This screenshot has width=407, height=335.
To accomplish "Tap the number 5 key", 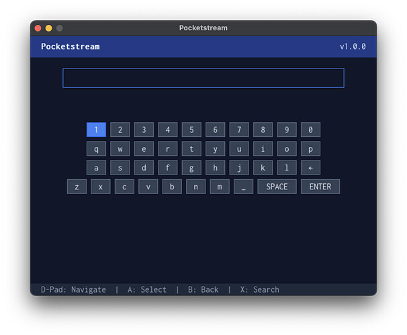I will (x=191, y=130).
